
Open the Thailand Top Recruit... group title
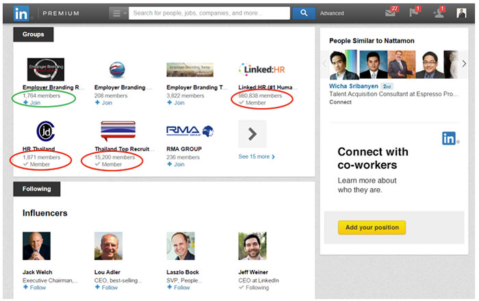(125, 148)
